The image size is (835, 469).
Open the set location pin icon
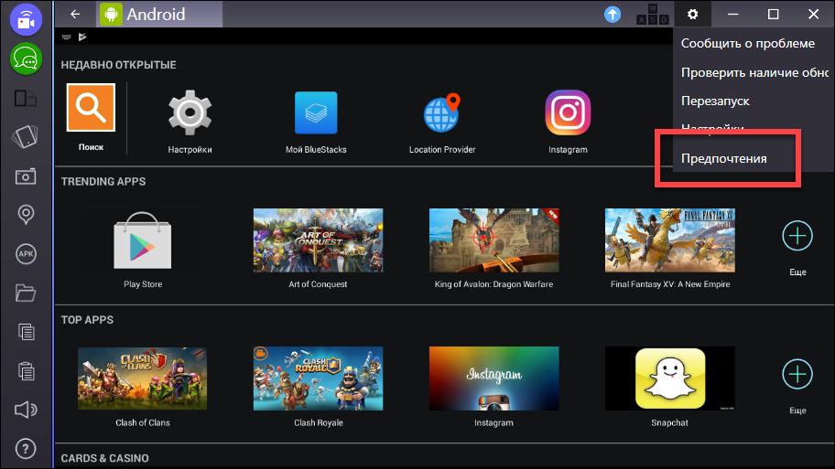(26, 214)
